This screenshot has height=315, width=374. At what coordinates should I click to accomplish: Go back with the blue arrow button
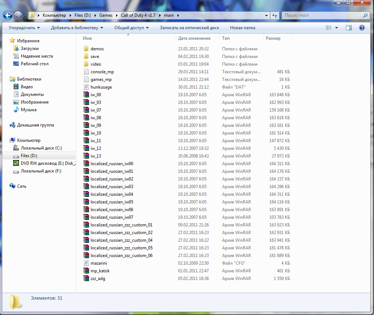point(8,16)
